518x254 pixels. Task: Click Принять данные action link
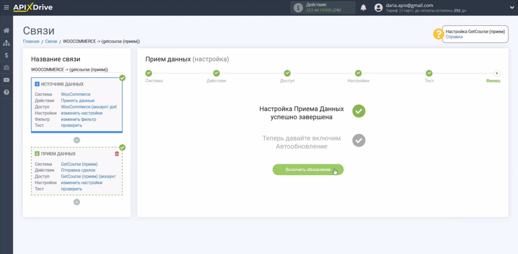coord(78,101)
